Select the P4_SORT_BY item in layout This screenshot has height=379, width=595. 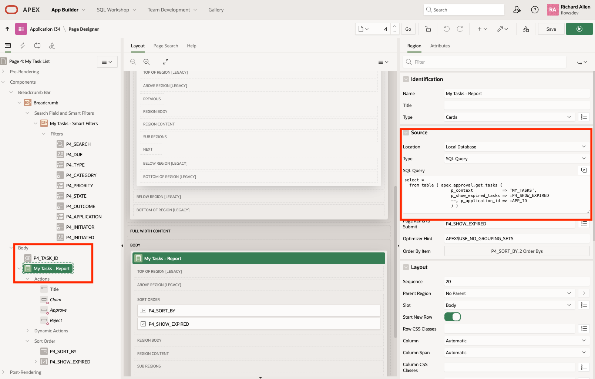click(259, 311)
